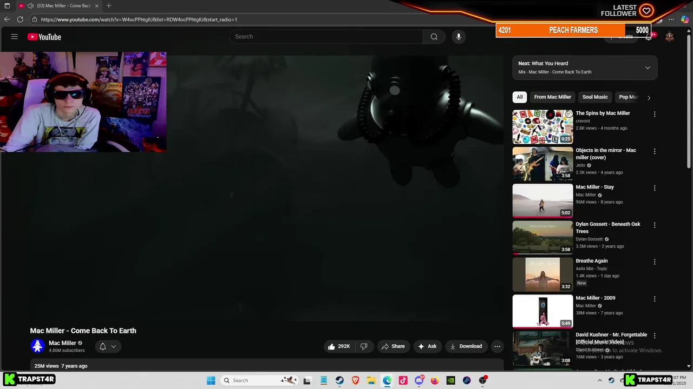Click the YouTube search input field

tap(326, 37)
